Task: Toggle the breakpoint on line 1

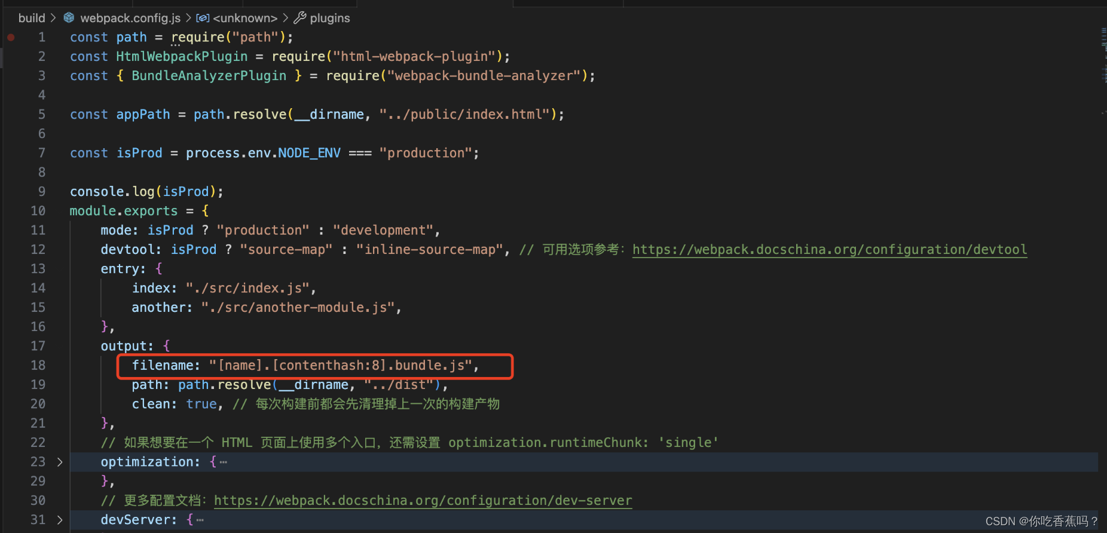Action: click(x=11, y=37)
